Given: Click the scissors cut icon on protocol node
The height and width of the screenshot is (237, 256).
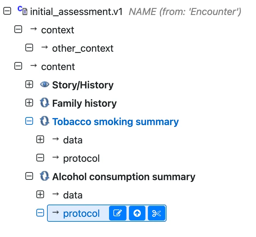Looking at the screenshot, I should [x=156, y=213].
